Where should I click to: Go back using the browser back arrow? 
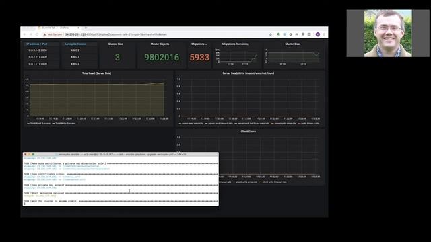coord(24,34)
